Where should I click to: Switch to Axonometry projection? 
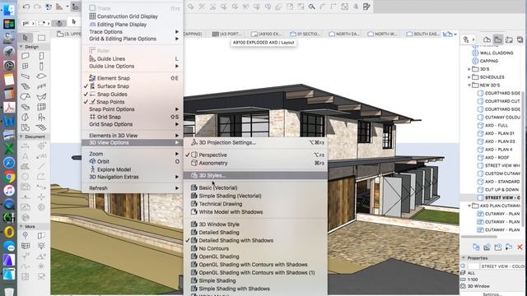255,163
